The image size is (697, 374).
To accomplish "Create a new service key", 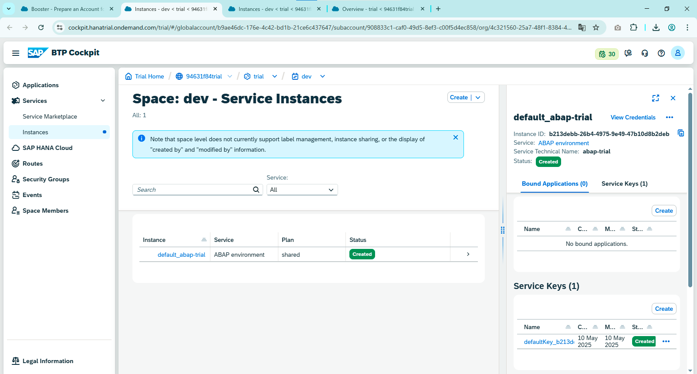I will coord(664,309).
